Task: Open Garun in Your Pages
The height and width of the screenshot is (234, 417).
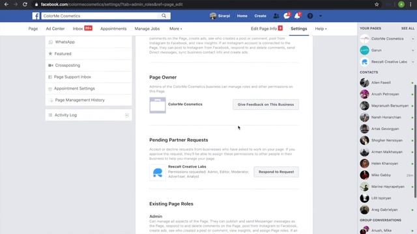Action: pos(387,50)
